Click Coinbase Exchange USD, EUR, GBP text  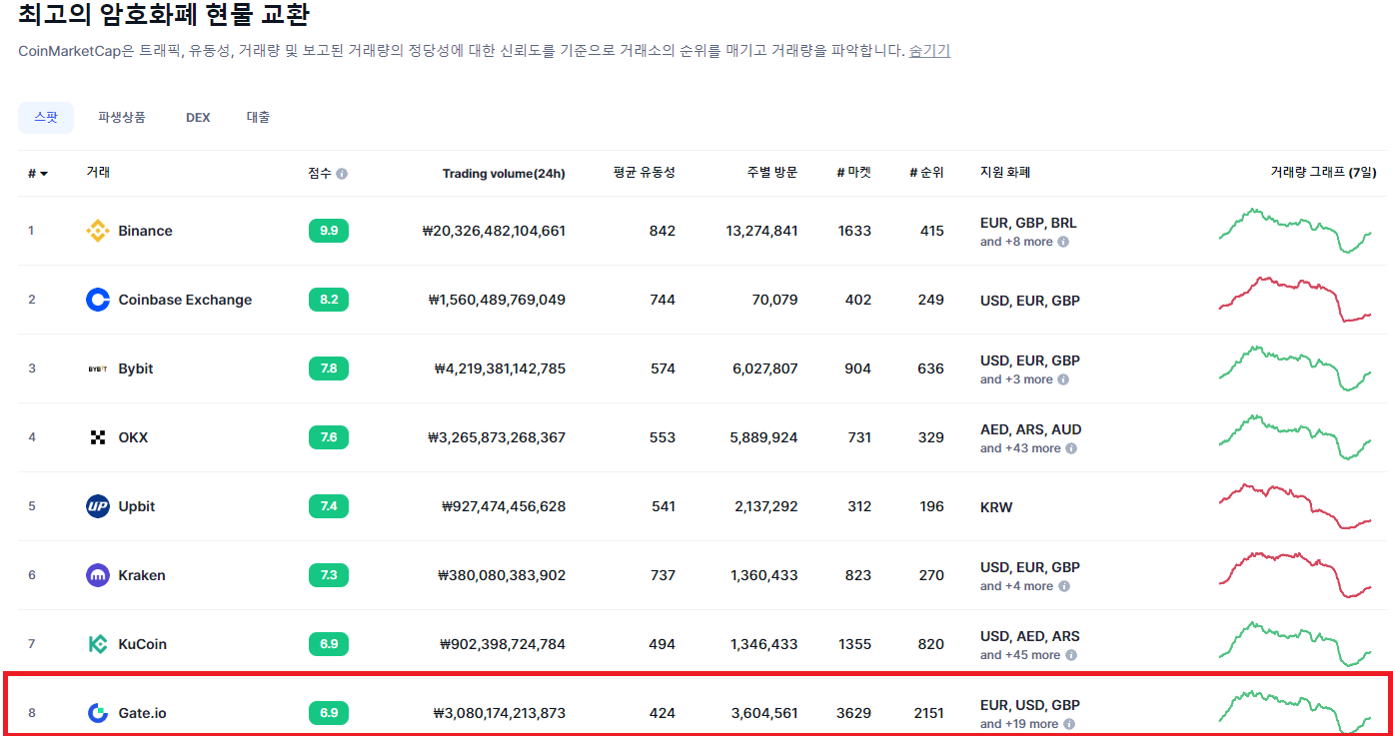1030,301
